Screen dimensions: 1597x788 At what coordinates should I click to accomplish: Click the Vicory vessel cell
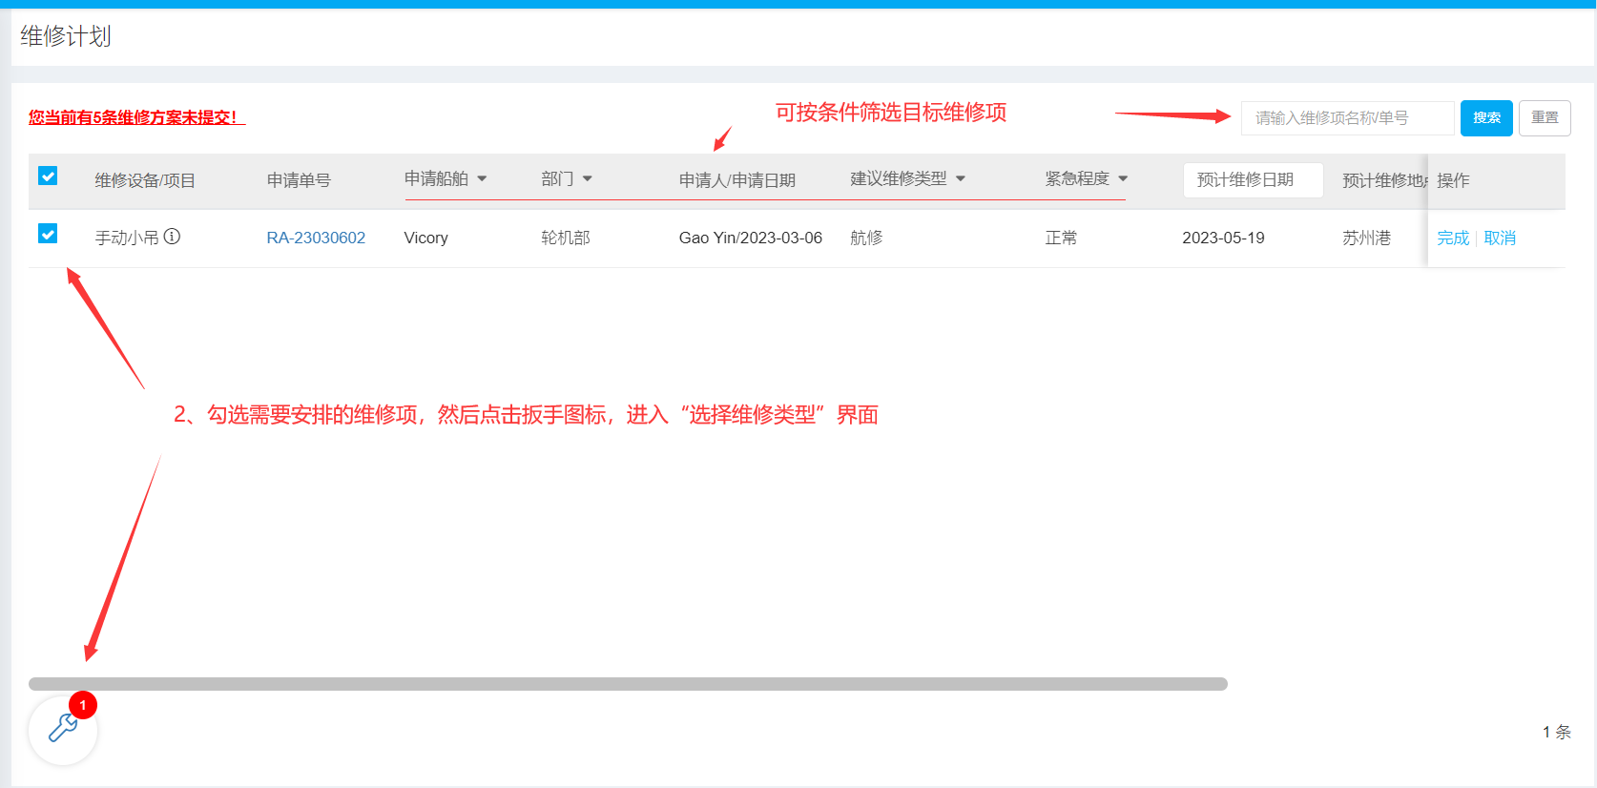[x=425, y=238]
